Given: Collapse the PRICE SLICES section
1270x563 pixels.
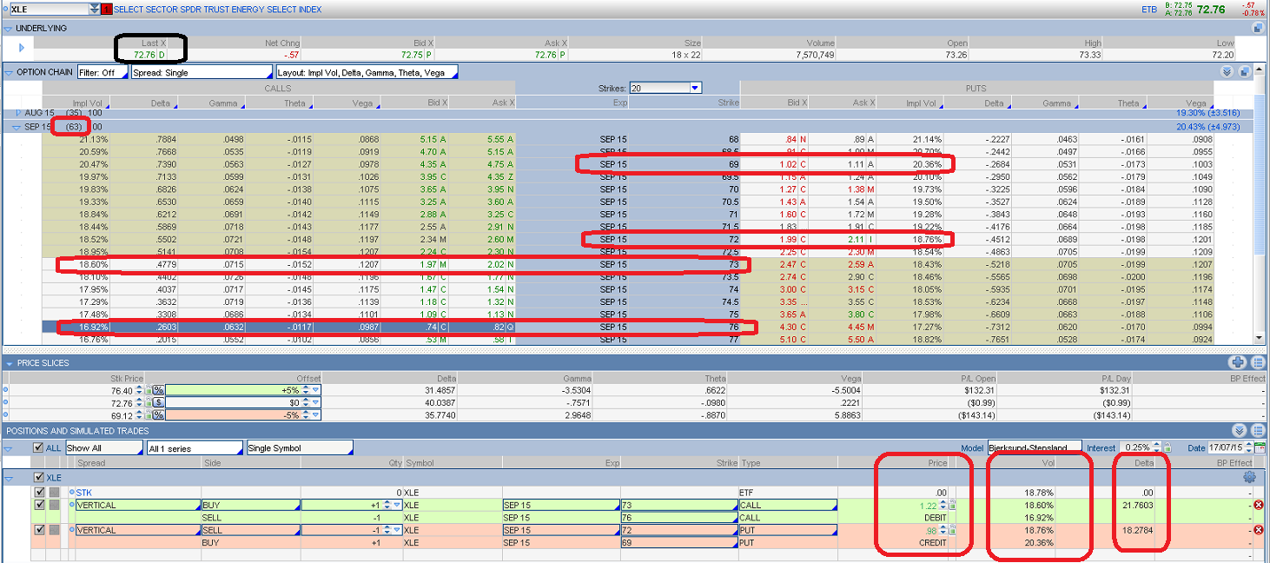Looking at the screenshot, I should [x=9, y=363].
